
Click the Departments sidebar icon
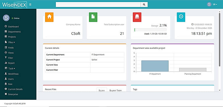(x=6, y=31)
